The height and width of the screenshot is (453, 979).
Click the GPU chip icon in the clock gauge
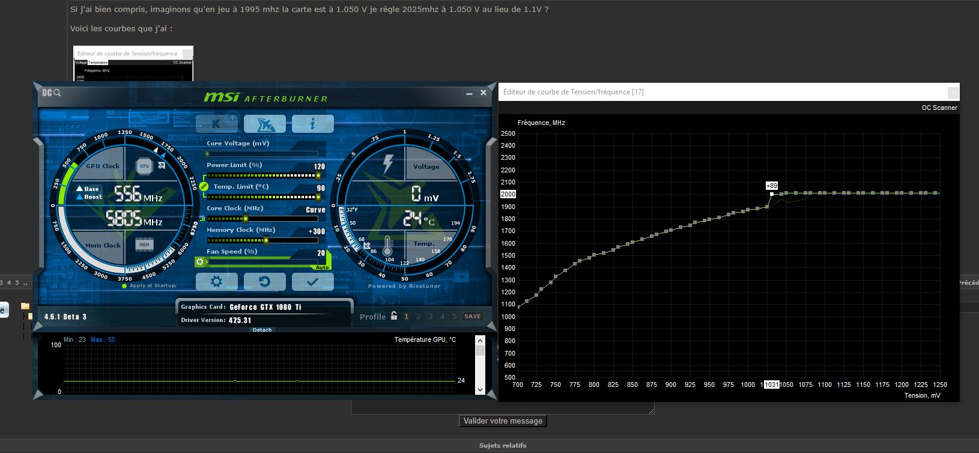point(144,166)
